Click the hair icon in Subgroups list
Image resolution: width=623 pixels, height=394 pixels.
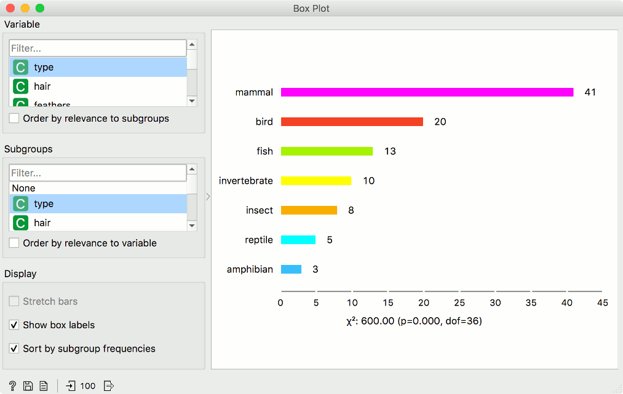click(21, 223)
